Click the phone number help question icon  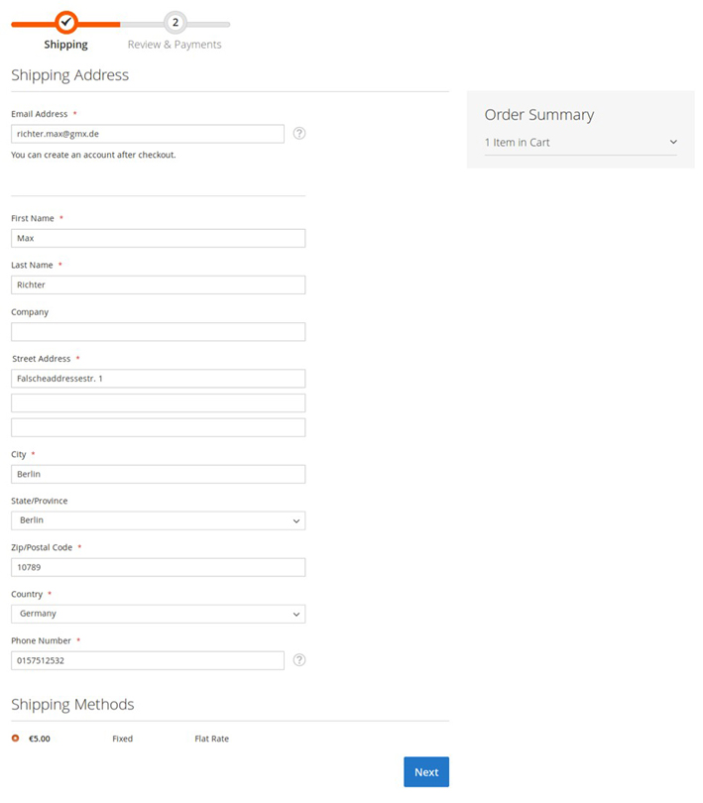tap(299, 660)
